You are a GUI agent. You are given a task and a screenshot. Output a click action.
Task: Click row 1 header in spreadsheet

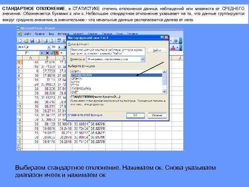pos(19,62)
